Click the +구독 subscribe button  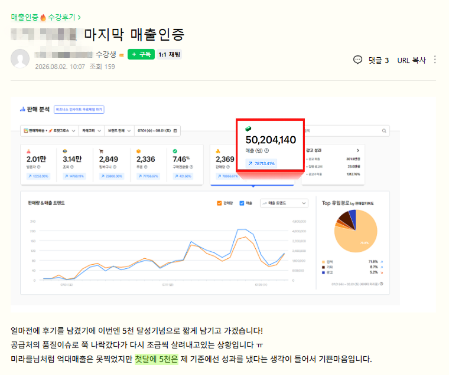pos(141,54)
